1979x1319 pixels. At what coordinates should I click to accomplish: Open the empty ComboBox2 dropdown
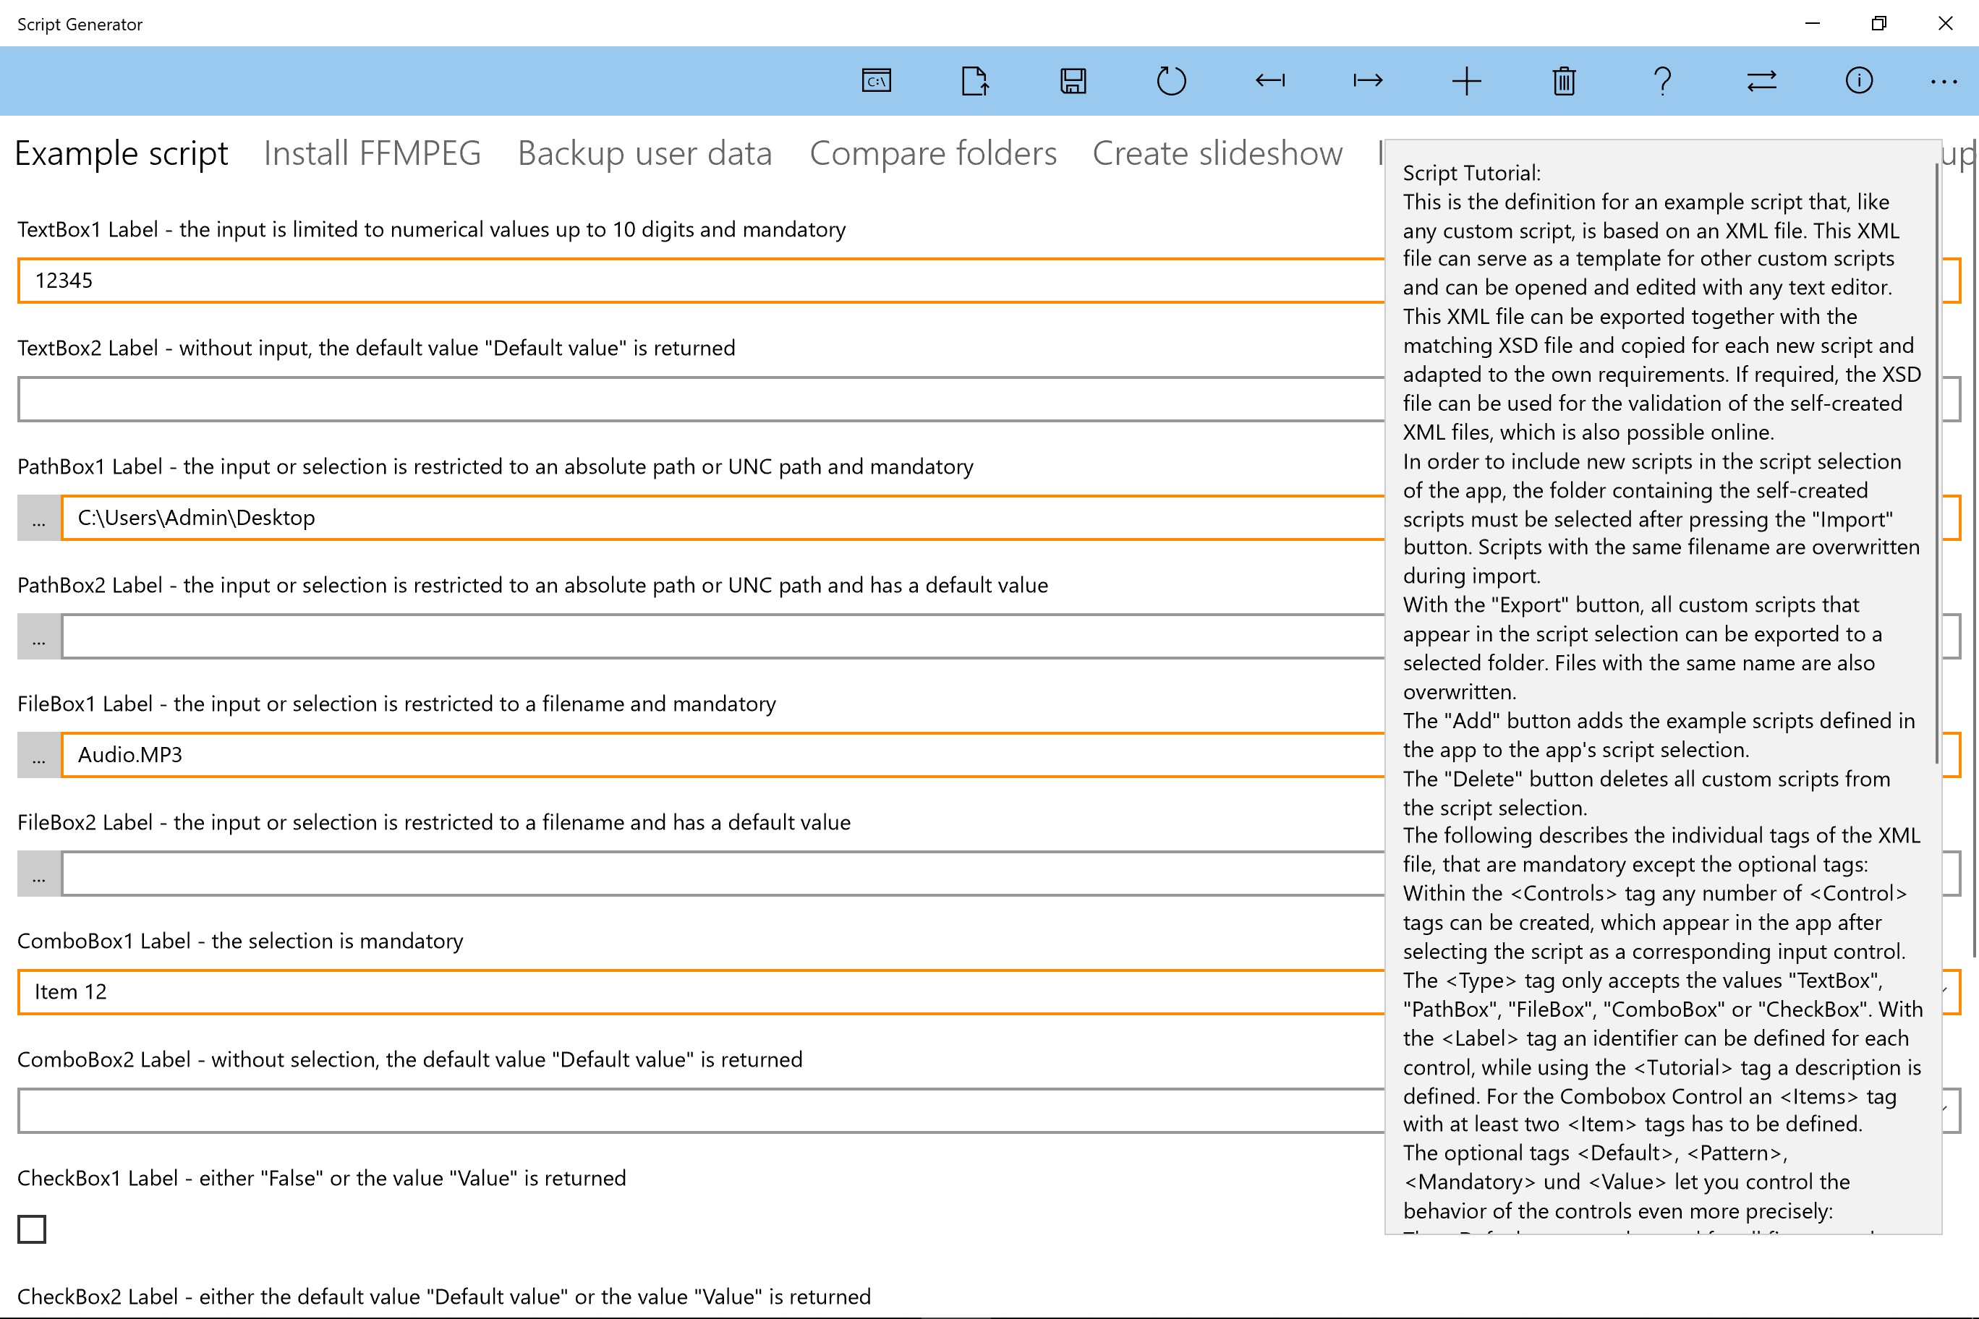click(x=699, y=1111)
